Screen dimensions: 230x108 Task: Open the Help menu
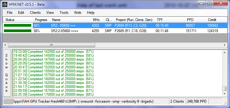91,13
